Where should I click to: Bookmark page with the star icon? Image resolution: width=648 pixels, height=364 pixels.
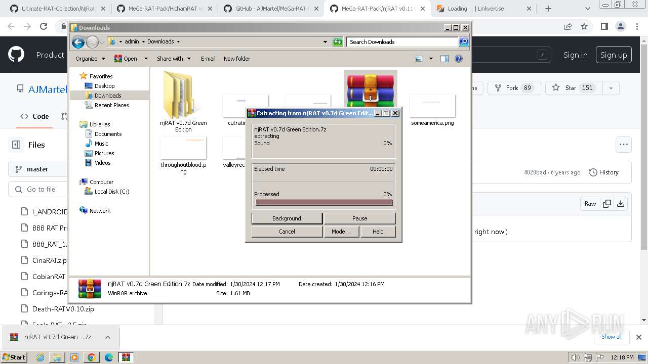(x=584, y=27)
